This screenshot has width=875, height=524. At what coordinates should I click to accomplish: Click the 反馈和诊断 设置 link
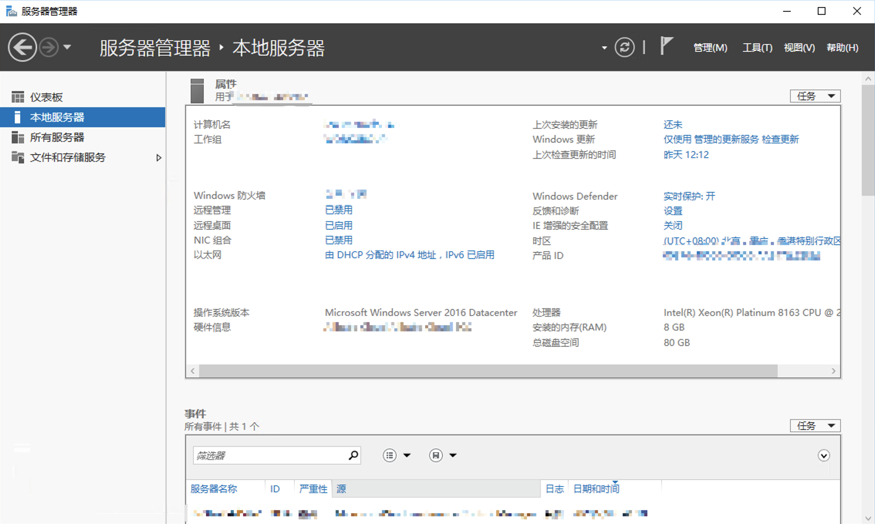[673, 211]
